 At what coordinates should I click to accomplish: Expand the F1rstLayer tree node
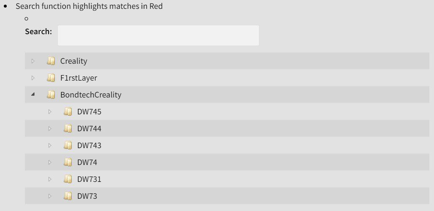point(33,78)
